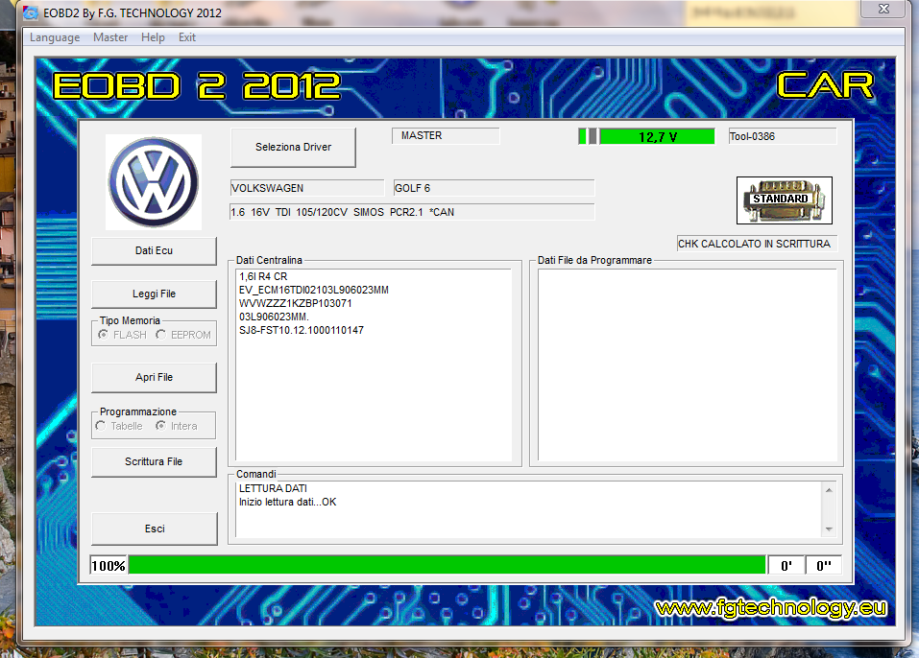Click the CHK CALCOLATO IN SCRITTURA field

click(x=757, y=244)
